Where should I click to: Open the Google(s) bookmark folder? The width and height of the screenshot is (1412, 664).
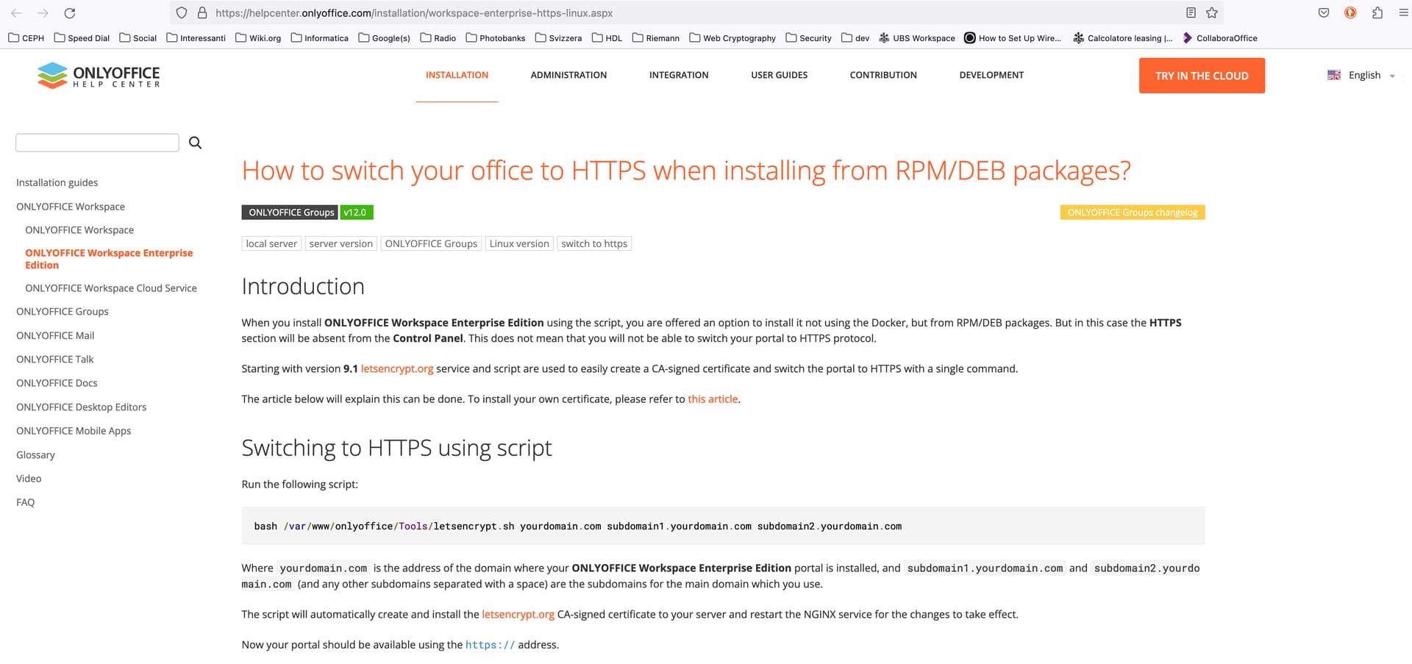(x=384, y=38)
